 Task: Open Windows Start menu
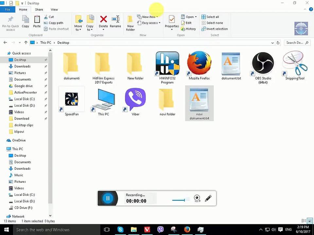tap(7, 229)
